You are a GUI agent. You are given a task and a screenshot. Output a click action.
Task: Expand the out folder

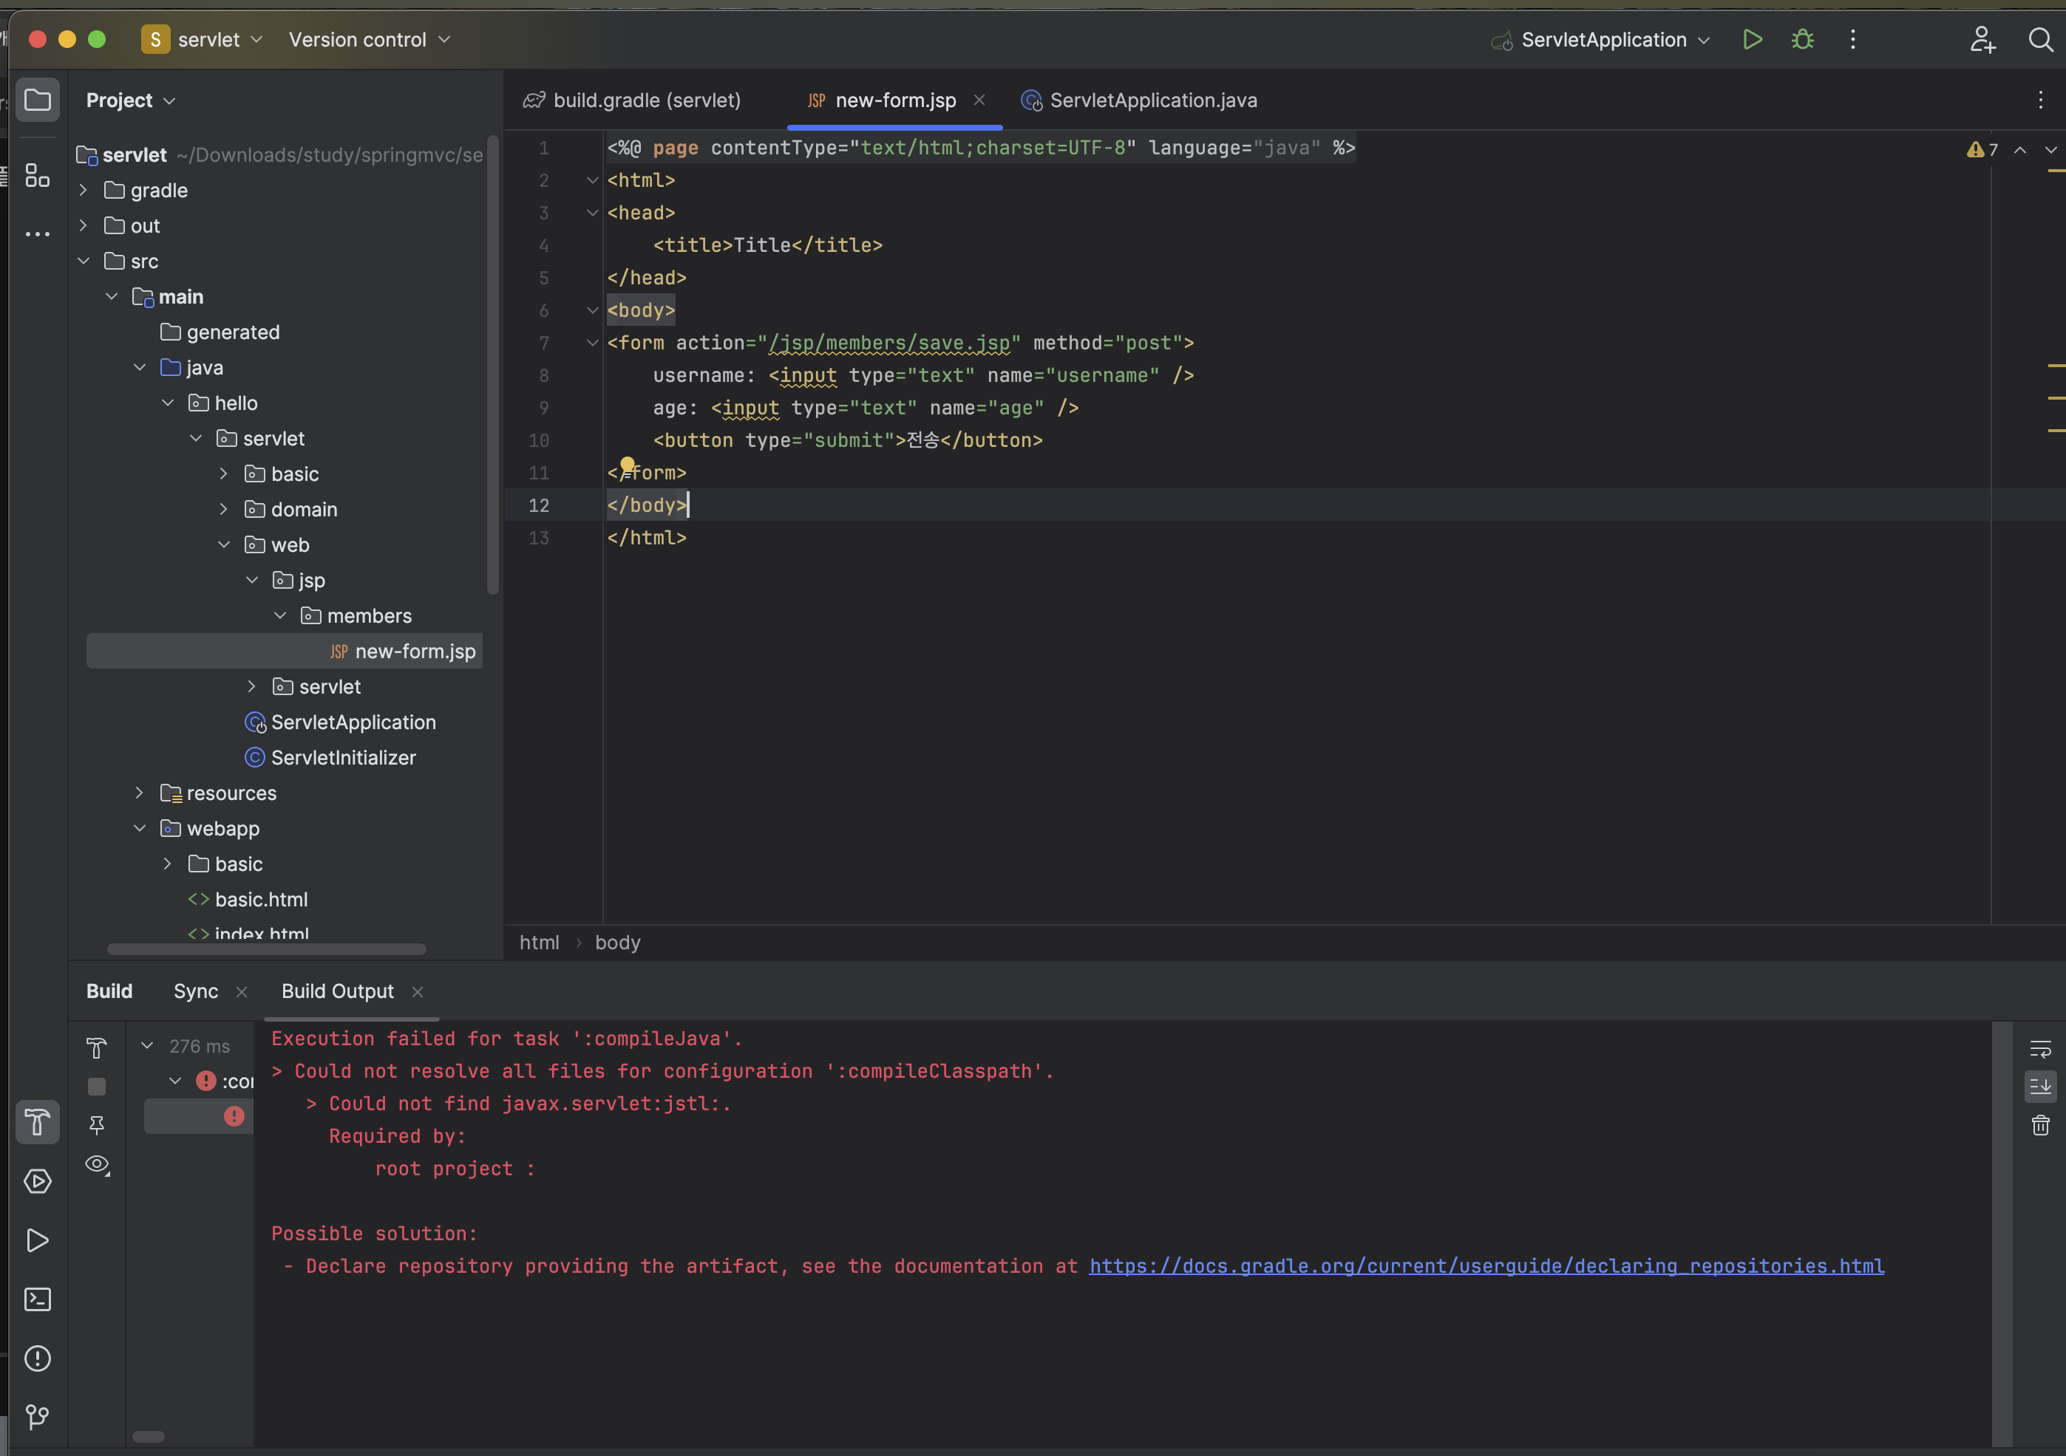click(84, 225)
